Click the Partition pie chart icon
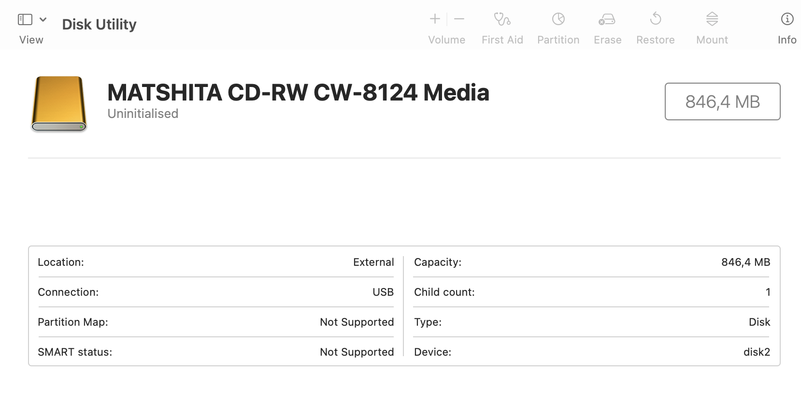The width and height of the screenshot is (801, 404). (x=558, y=19)
